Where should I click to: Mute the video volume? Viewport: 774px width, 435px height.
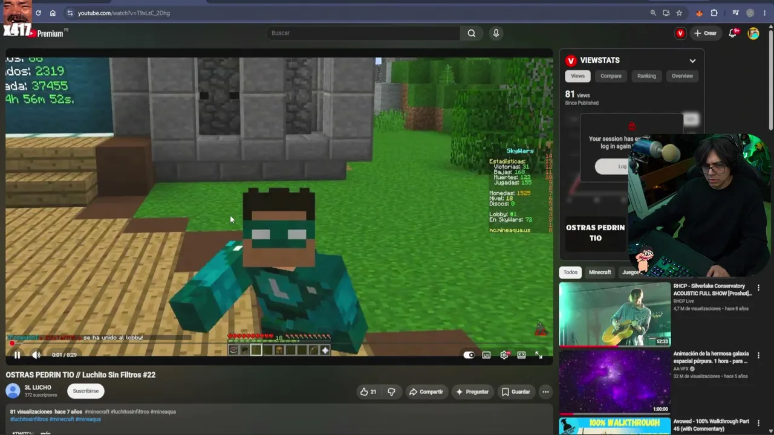point(36,355)
